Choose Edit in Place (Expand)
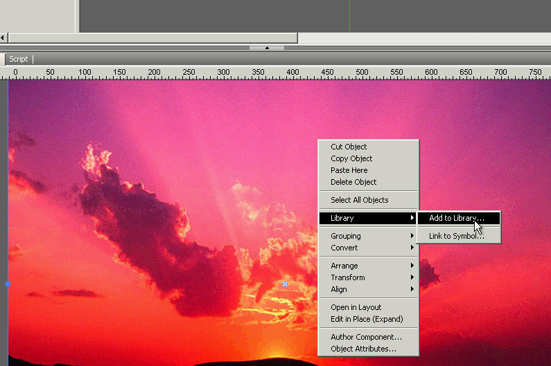 point(366,319)
